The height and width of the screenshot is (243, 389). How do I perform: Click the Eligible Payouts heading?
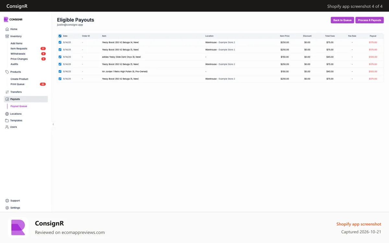tap(76, 20)
